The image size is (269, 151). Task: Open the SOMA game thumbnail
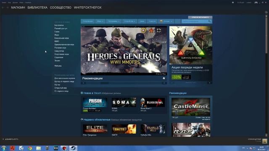click(x=124, y=102)
